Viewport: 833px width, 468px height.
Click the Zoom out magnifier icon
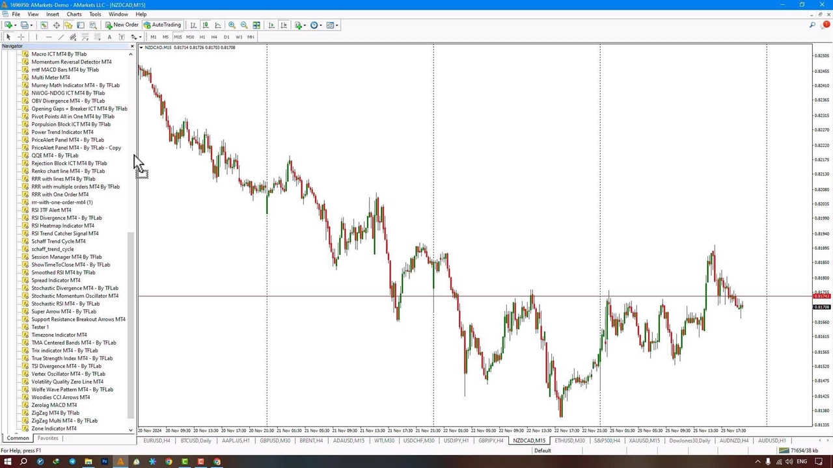click(x=244, y=25)
